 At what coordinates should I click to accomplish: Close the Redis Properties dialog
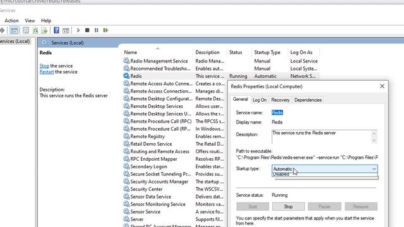click(x=382, y=86)
